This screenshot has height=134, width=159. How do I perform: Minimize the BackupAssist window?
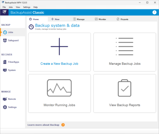(x=140, y=2)
